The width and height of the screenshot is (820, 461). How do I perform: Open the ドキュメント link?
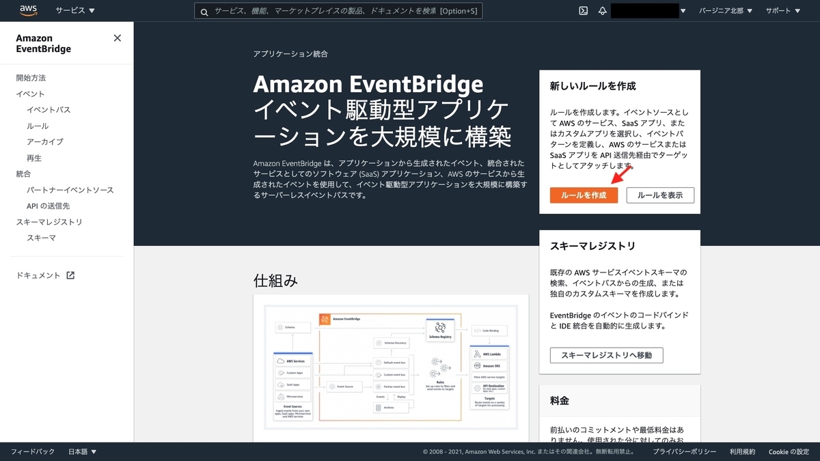click(x=38, y=275)
